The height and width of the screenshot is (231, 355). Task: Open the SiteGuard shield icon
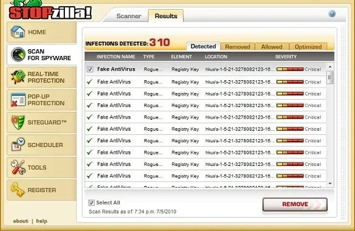point(18,122)
